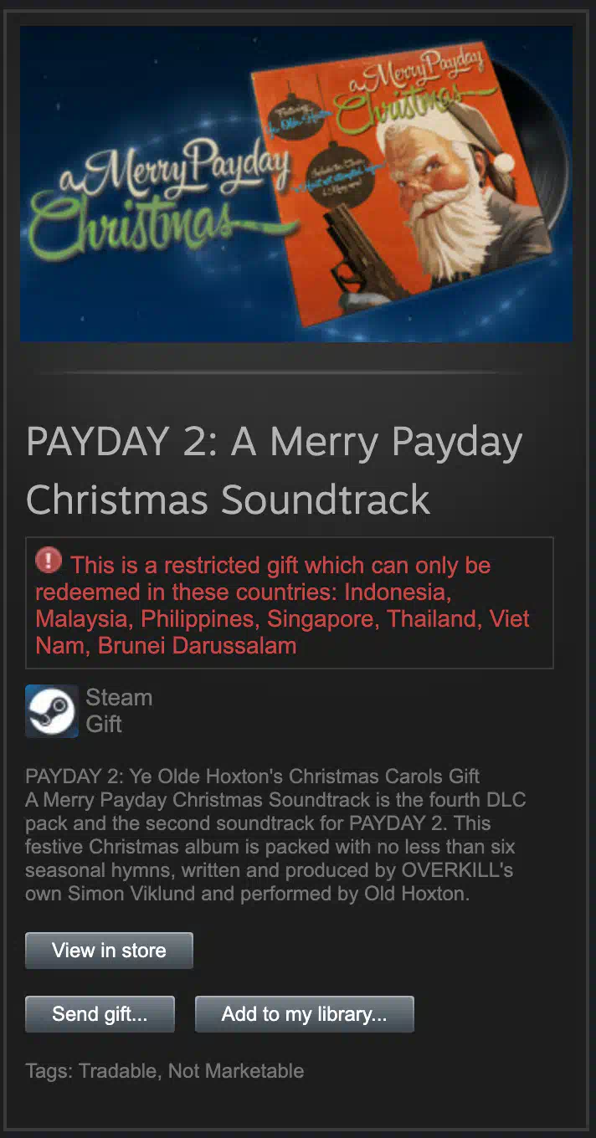
Task: Click the red exclamation warning icon
Action: [49, 561]
